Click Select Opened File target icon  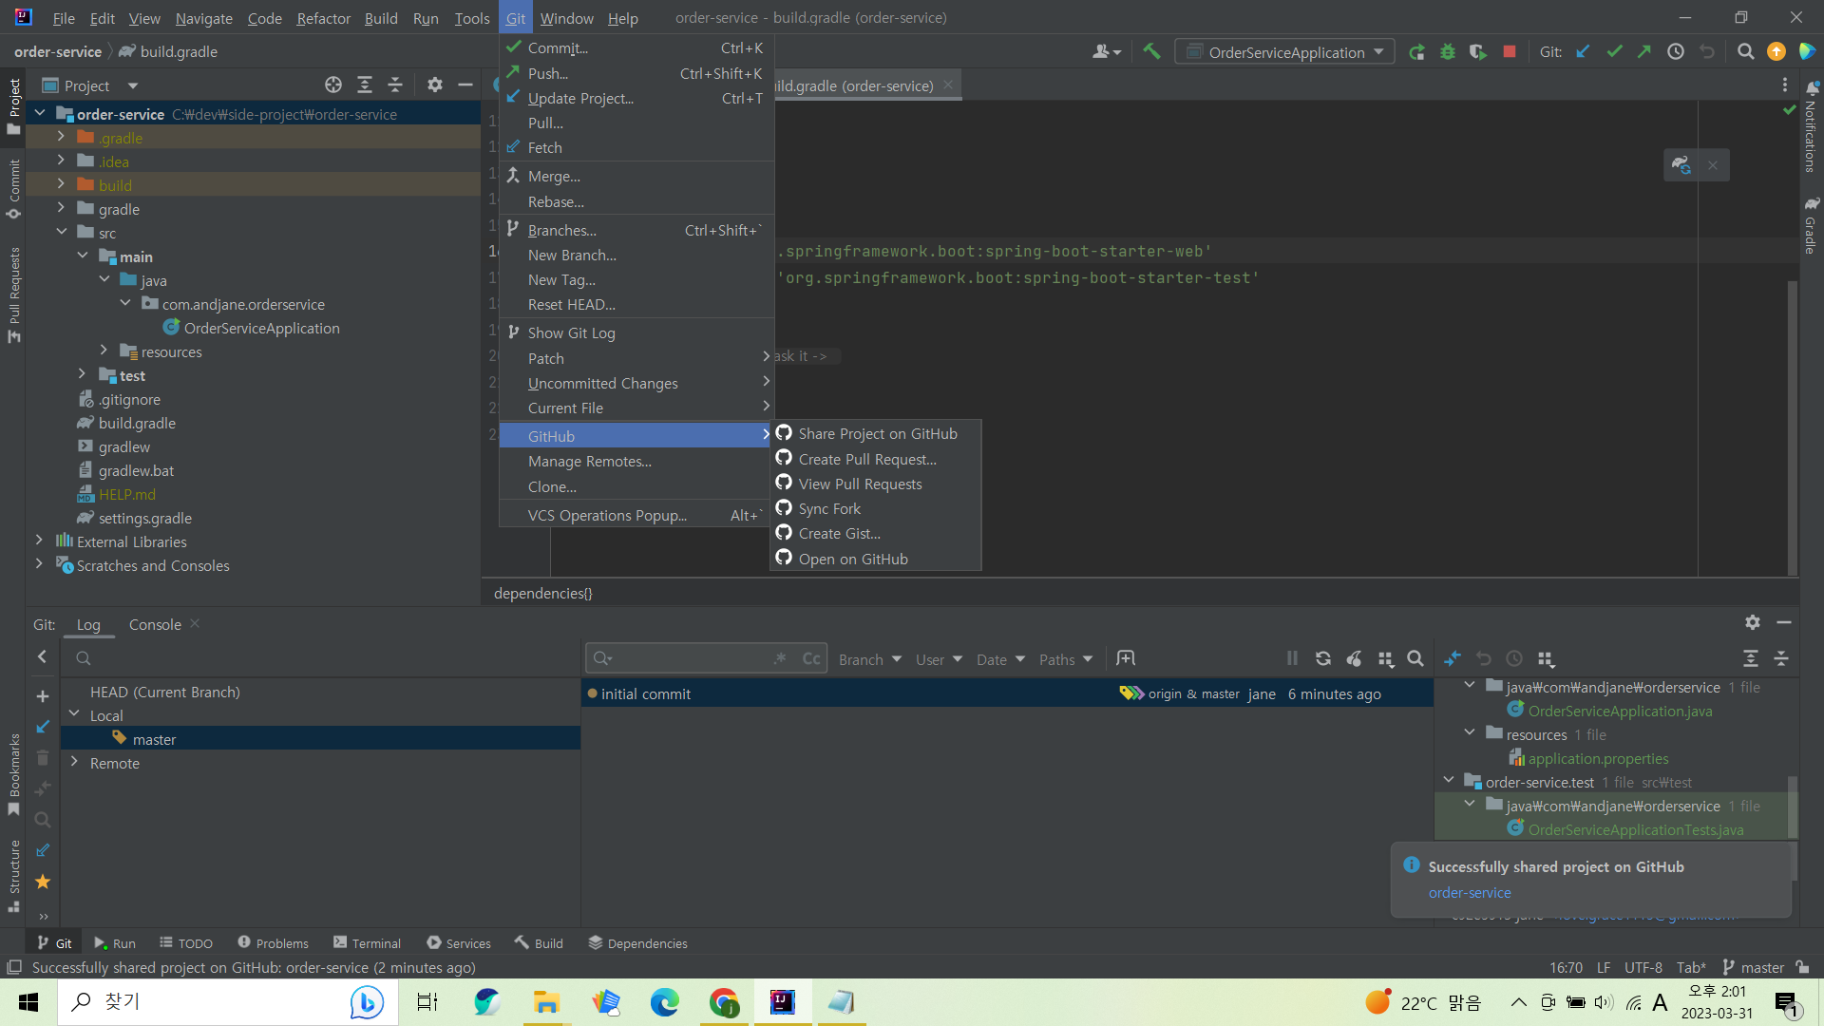pyautogui.click(x=333, y=85)
